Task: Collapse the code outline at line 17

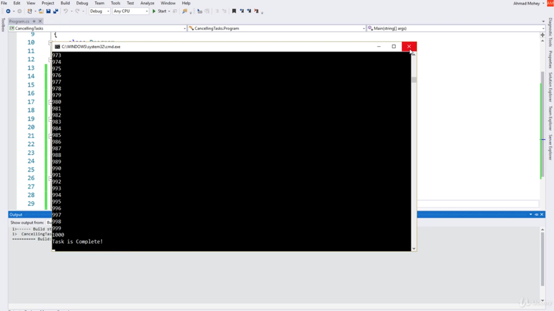Action: click(50, 102)
